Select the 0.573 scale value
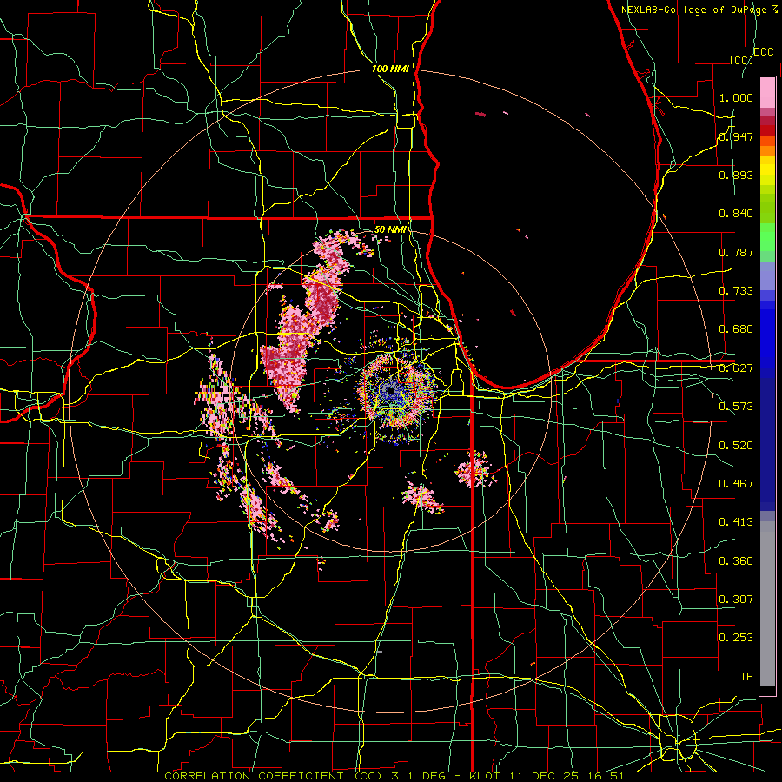782x782 pixels. click(x=736, y=407)
